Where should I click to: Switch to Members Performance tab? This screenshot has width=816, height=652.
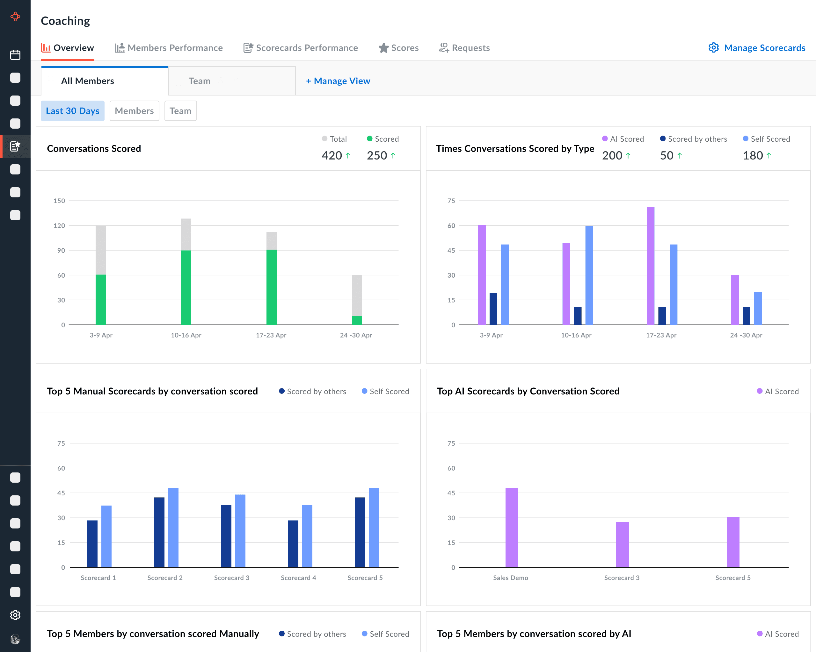169,48
